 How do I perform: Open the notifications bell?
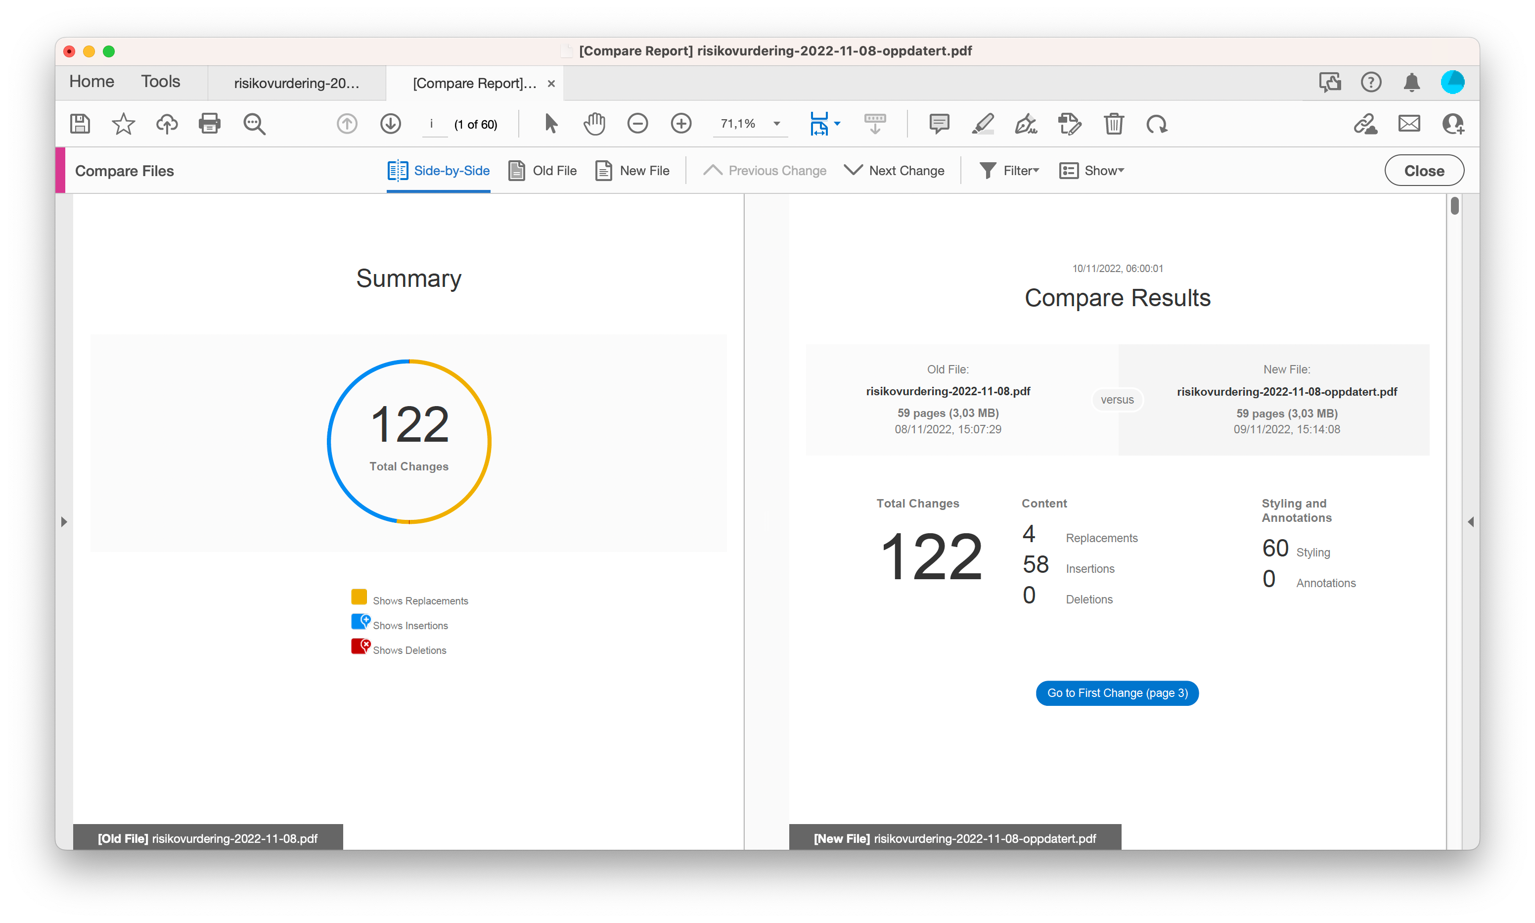[x=1412, y=82]
